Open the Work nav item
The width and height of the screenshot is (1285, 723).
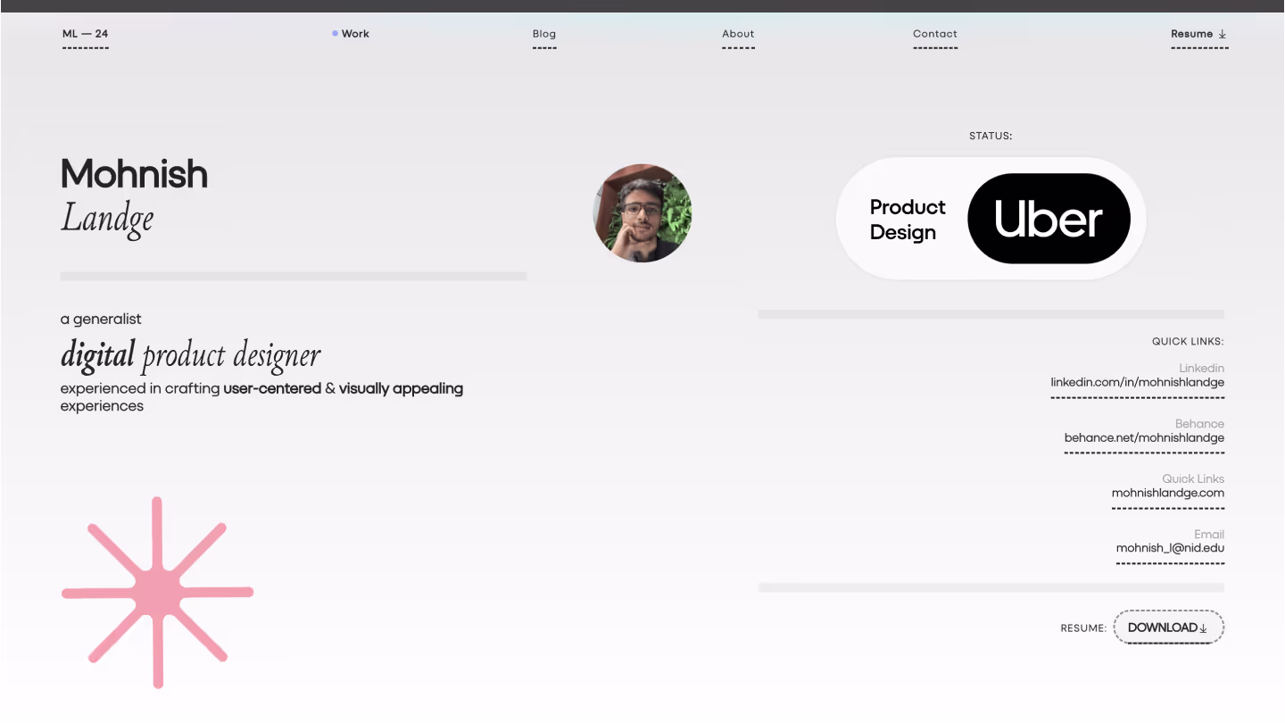coord(355,34)
